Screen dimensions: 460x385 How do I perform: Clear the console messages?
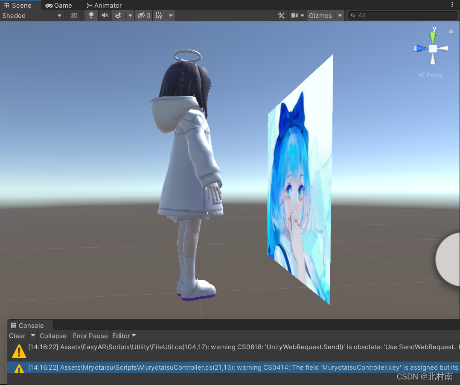[17, 336]
